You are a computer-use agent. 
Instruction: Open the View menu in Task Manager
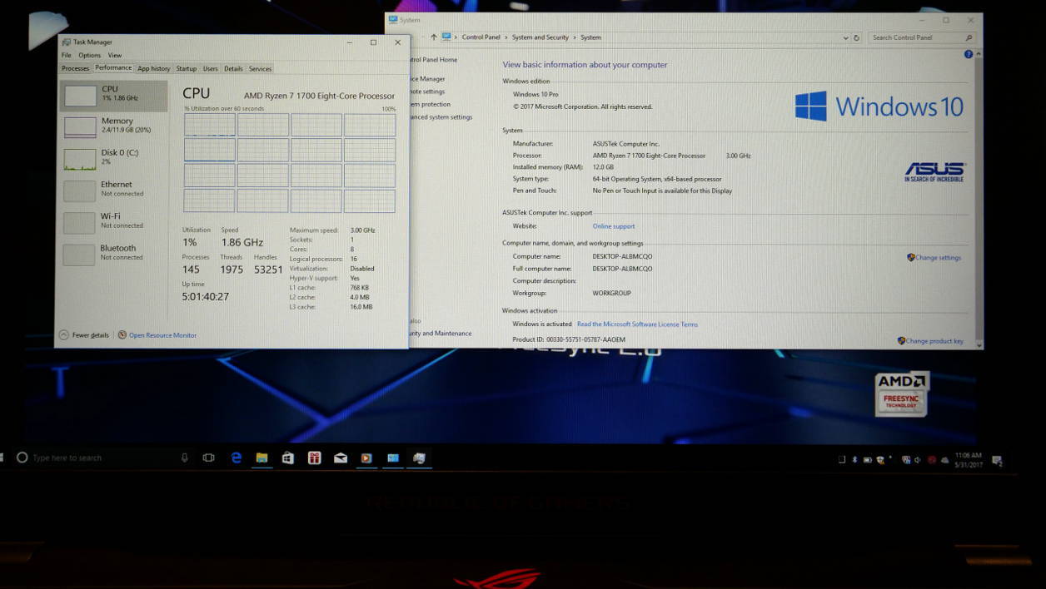tap(115, 56)
